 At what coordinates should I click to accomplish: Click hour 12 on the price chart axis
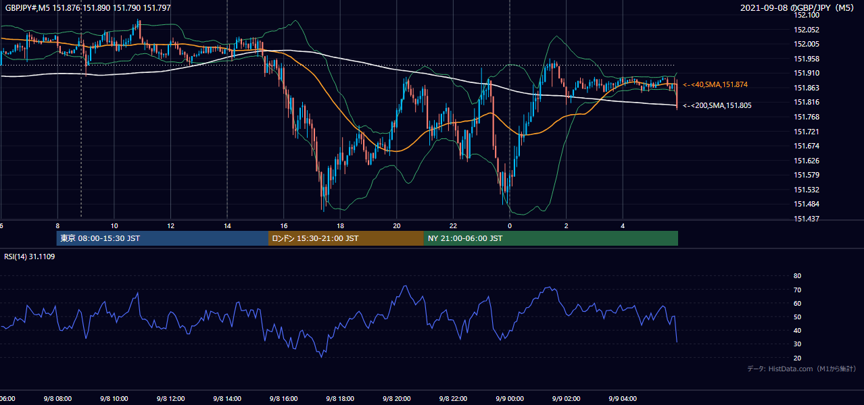pyautogui.click(x=171, y=225)
